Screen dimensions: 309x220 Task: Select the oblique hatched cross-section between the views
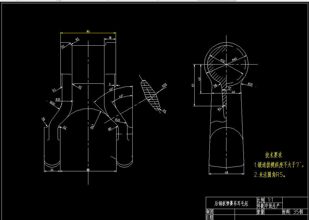[151, 95]
